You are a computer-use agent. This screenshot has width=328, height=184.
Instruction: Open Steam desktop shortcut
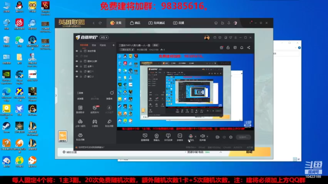[7, 127]
